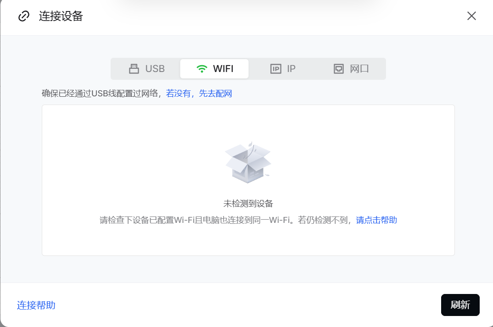Click the 未检测到设备 status message
This screenshot has height=327, width=493.
[248, 204]
